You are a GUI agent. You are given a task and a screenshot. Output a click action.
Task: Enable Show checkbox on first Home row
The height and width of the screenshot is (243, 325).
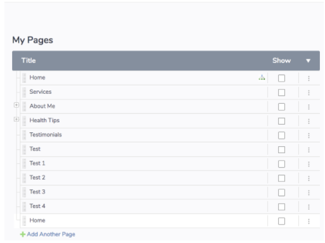point(281,78)
